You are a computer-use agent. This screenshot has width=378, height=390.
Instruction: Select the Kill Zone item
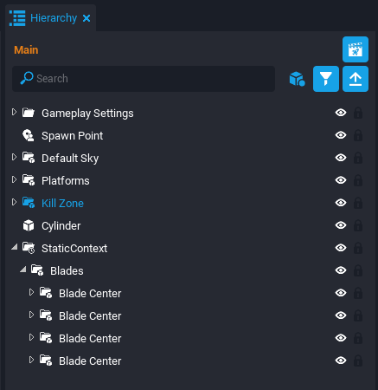click(x=62, y=204)
